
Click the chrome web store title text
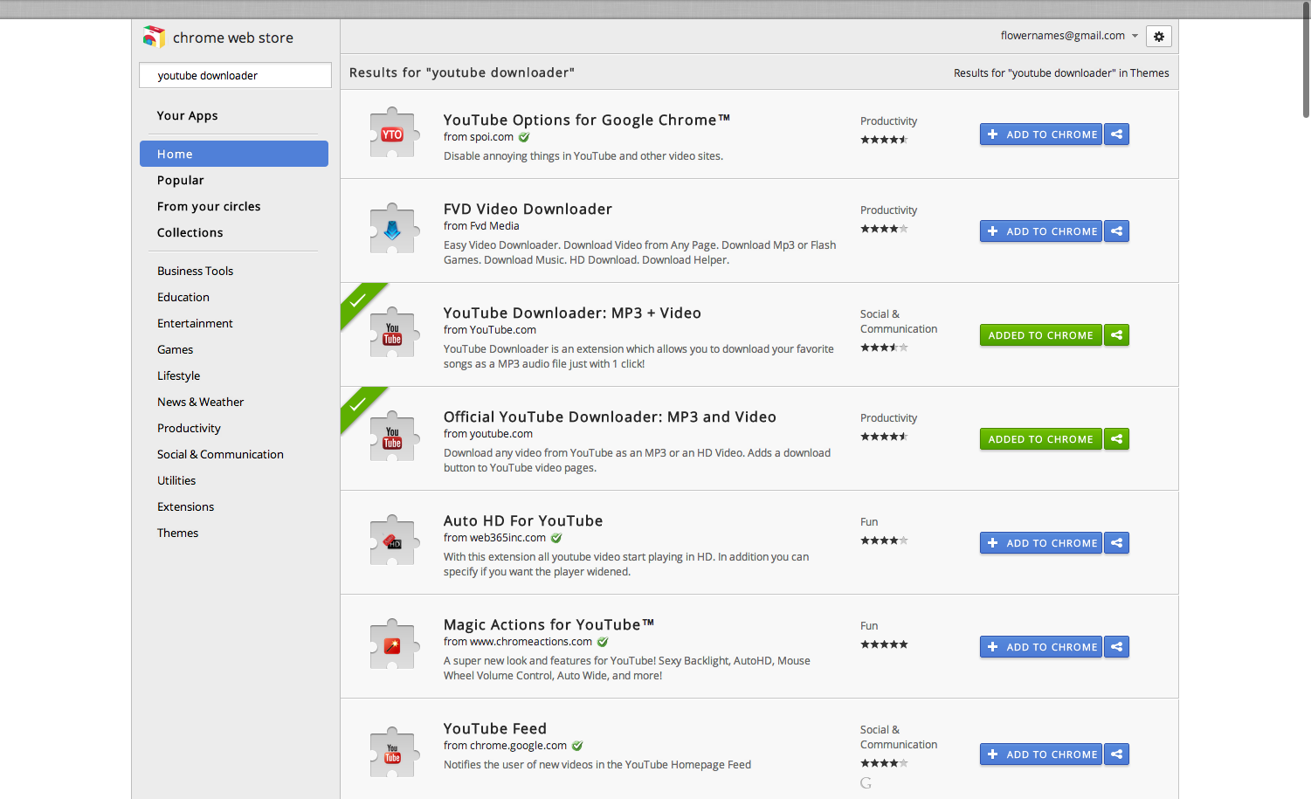click(x=233, y=38)
